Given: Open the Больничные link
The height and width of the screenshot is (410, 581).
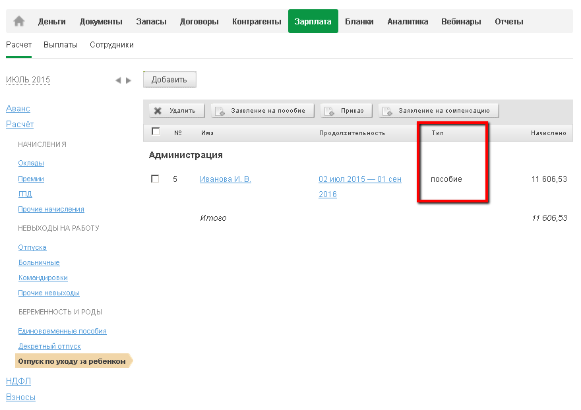Looking at the screenshot, I should pos(39,262).
